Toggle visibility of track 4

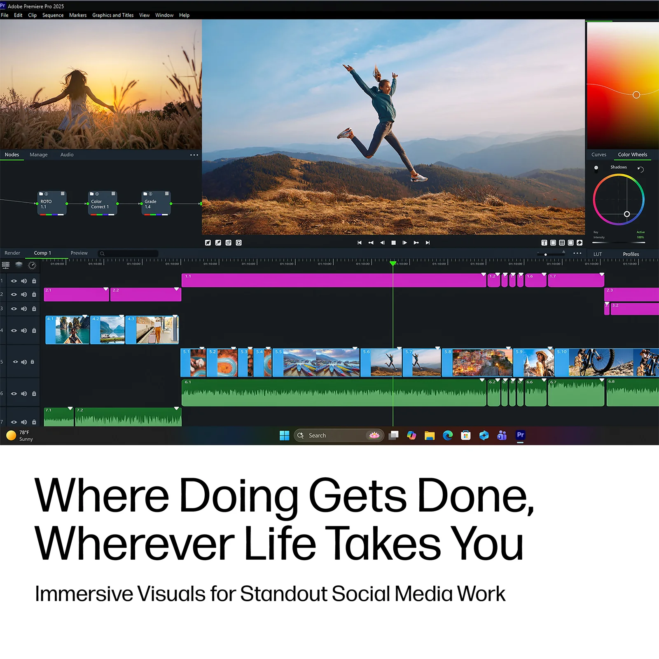tap(14, 330)
